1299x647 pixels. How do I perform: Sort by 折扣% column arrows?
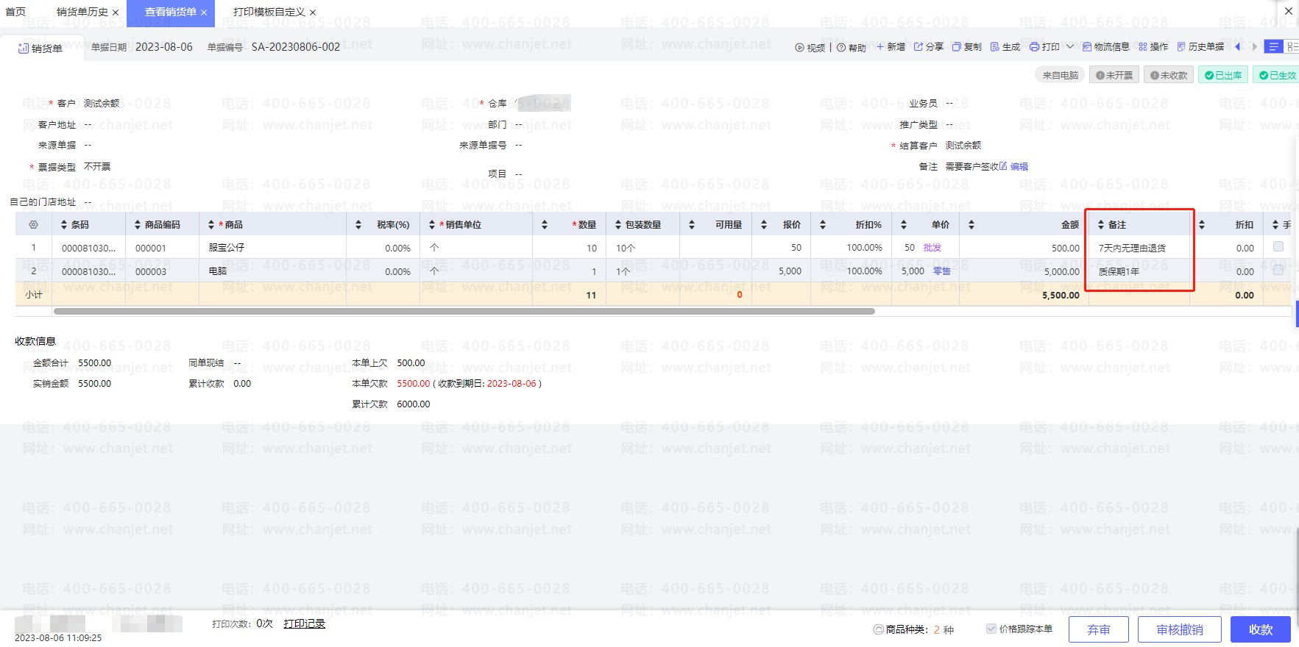coord(823,225)
